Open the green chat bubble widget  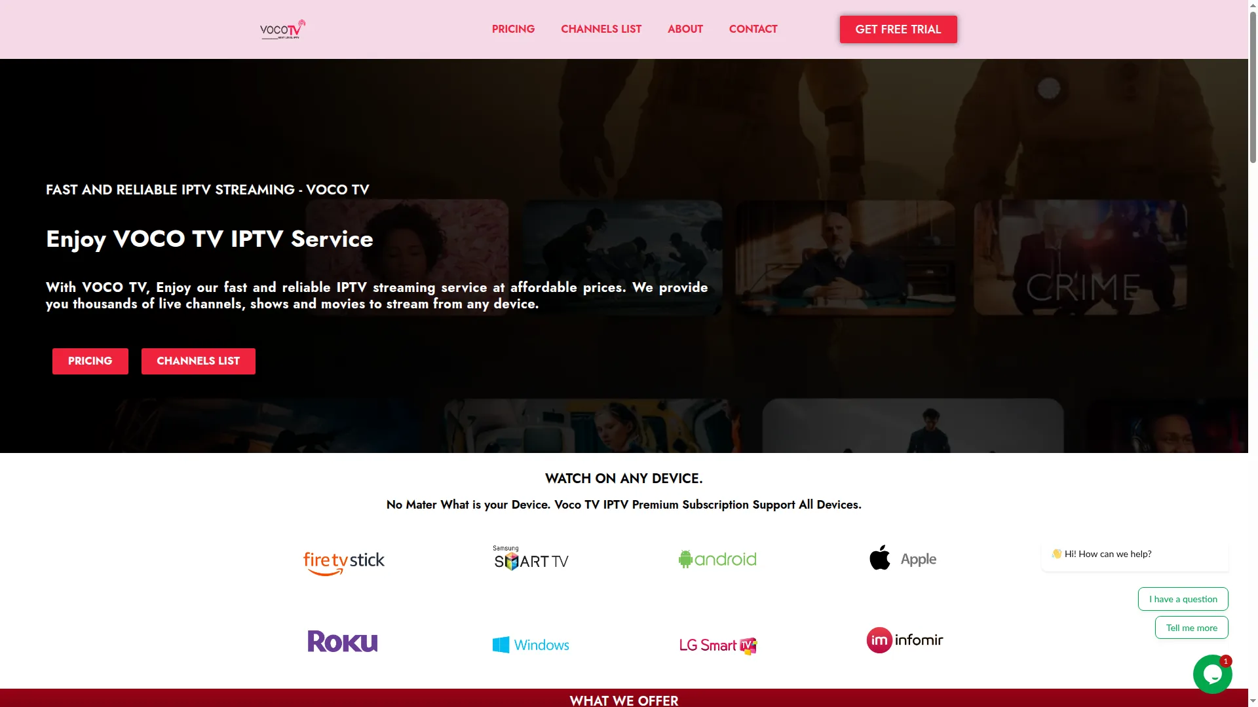[x=1212, y=674]
